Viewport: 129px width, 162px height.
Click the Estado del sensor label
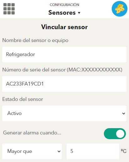23,99
